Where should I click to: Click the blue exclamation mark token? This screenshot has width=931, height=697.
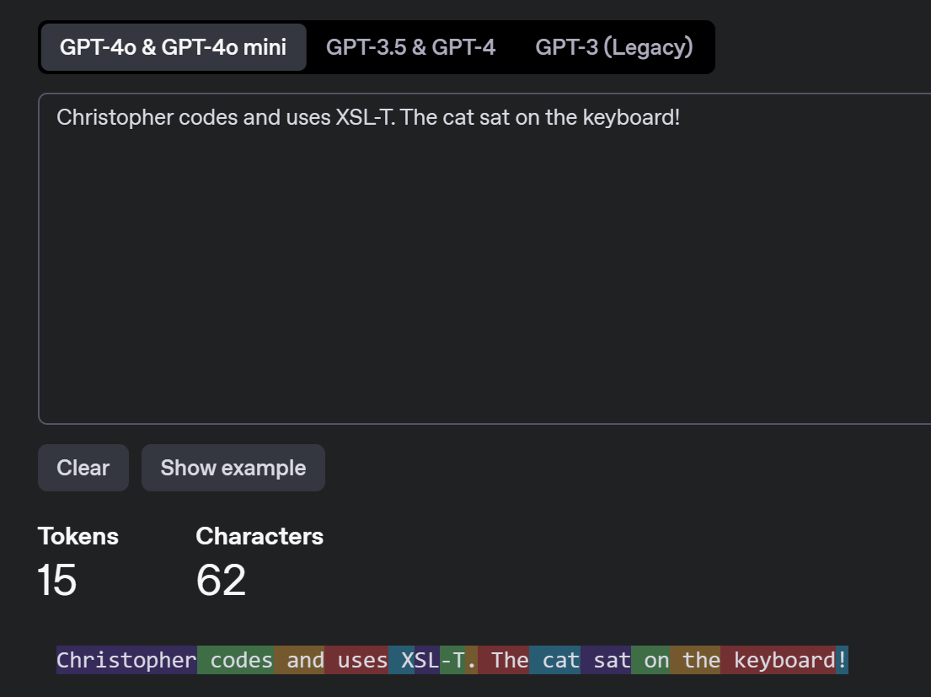click(842, 660)
